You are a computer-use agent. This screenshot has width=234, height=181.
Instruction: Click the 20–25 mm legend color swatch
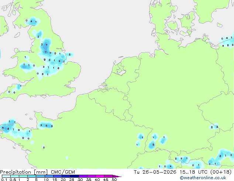click(x=66, y=176)
